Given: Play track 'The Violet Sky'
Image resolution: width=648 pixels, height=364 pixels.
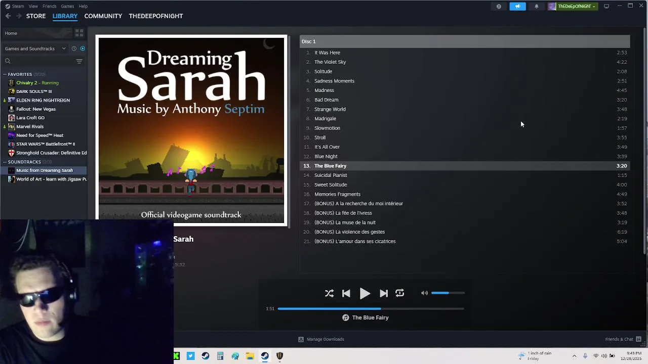Looking at the screenshot, I should click(465, 62).
